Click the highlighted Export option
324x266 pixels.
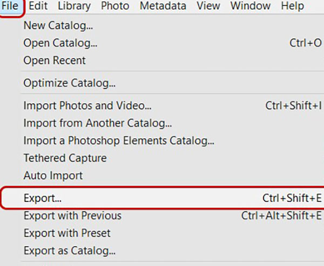click(42, 198)
